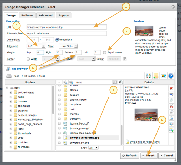The height and width of the screenshot is (165, 181).
Task: Check the templates folder checkbox
Action: pyautogui.click(x=59, y=104)
